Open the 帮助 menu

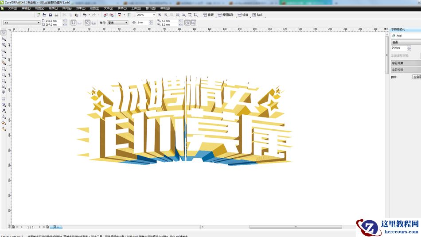pos(164,8)
